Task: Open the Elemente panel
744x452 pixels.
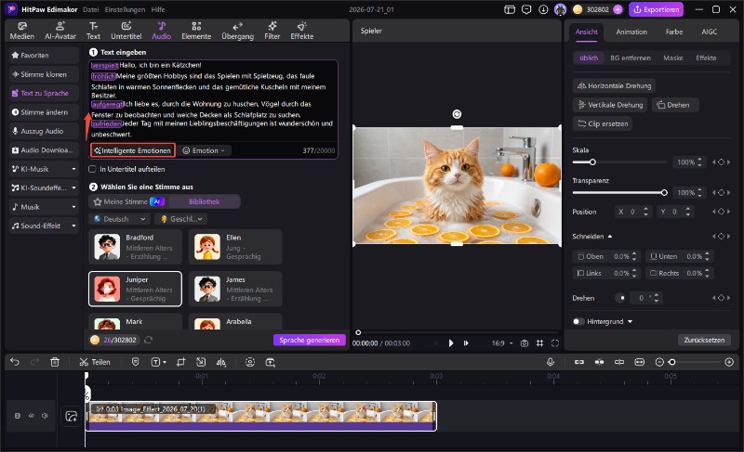Action: [196, 31]
